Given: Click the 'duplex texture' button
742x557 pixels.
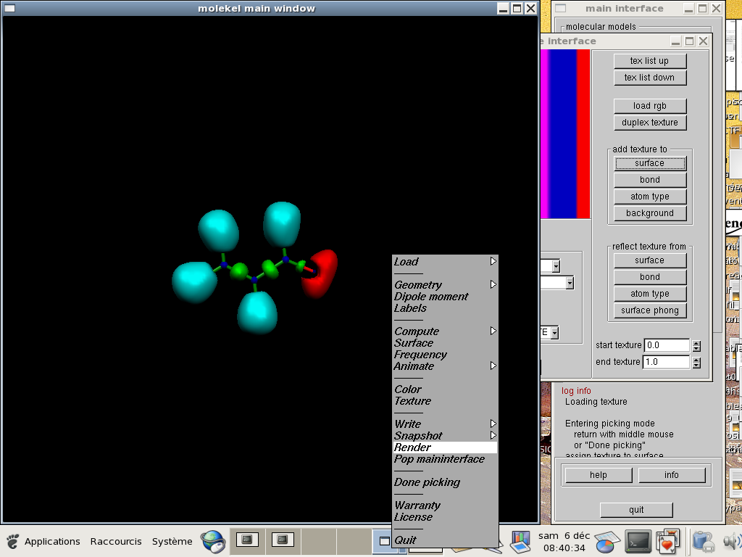Looking at the screenshot, I should tap(650, 122).
